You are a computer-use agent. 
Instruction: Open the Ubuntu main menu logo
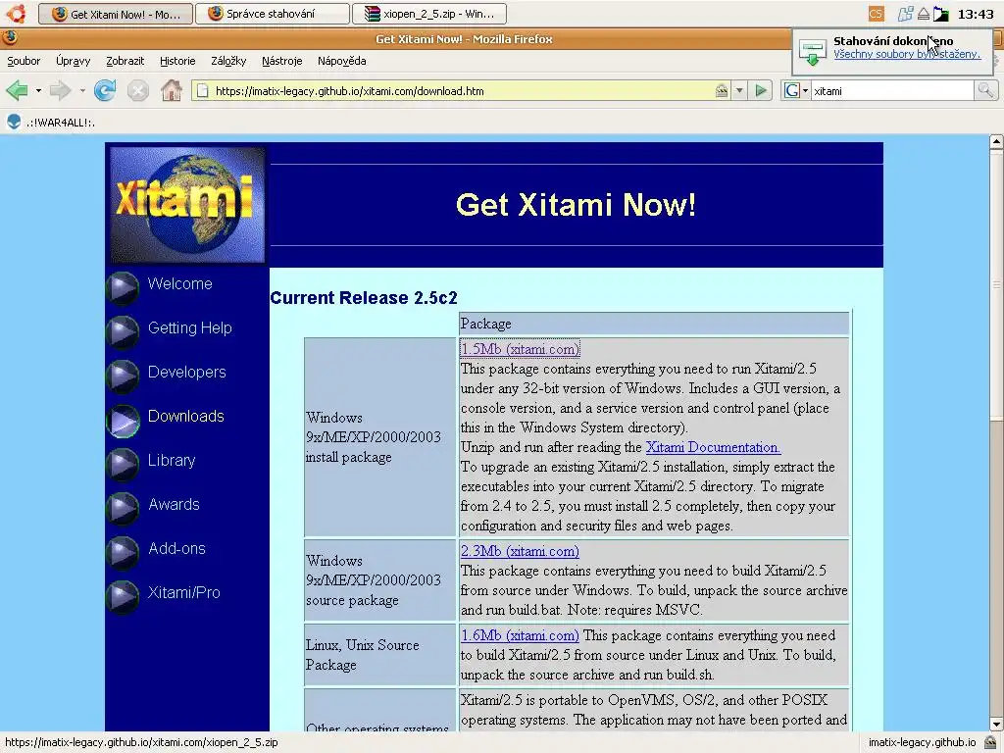pos(17,14)
